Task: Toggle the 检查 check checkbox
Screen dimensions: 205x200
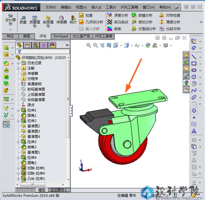Action: pyautogui.click(x=81, y=15)
